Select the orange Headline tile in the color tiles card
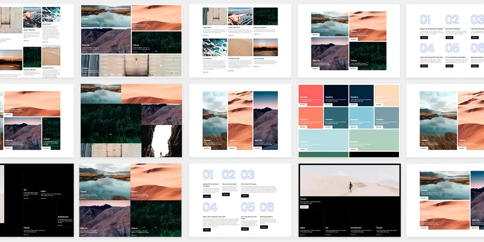Screen dimensions: 484x242 tap(310, 118)
